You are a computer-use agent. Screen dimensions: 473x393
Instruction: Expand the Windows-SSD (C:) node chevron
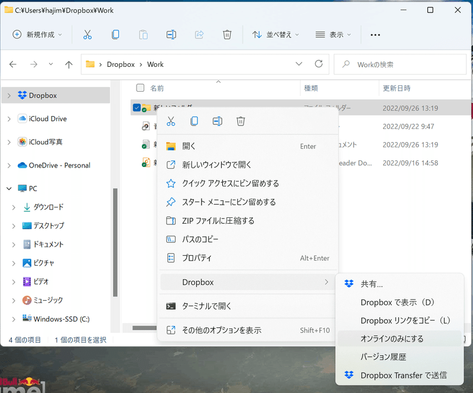14,319
